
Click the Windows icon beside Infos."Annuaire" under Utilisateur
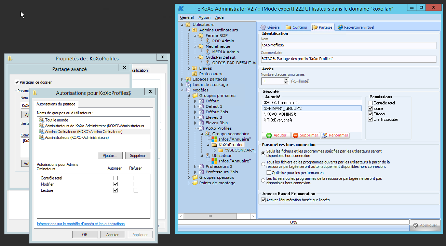[x=214, y=161]
